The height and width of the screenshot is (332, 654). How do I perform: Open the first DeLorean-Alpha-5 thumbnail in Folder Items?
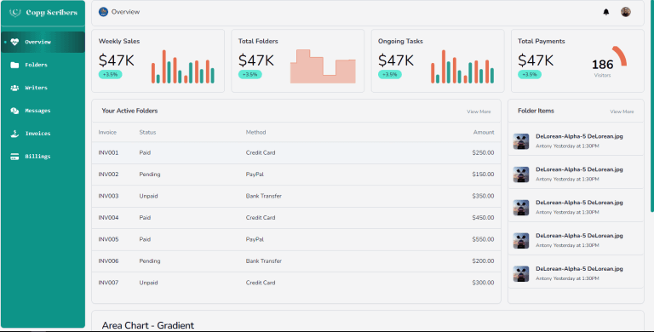521,141
